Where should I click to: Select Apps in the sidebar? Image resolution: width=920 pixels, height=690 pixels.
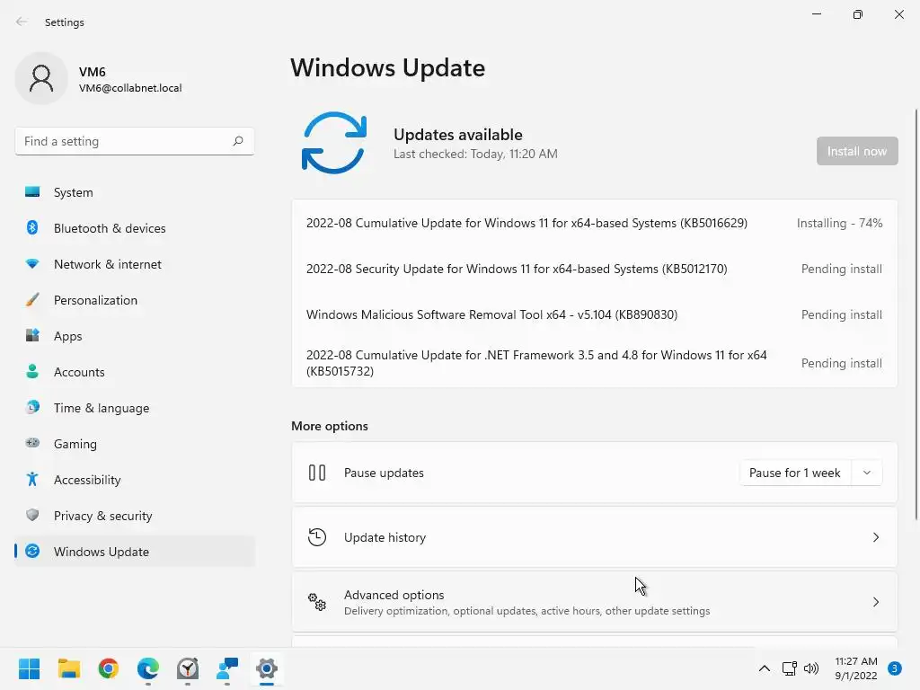tap(135, 336)
